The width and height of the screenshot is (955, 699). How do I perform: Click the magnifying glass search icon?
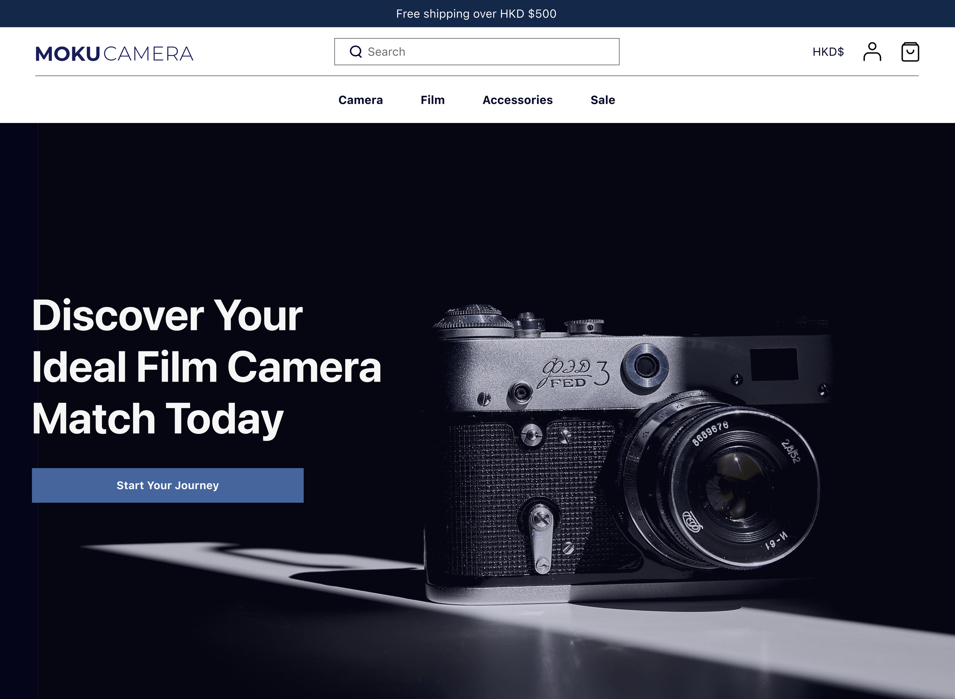[355, 52]
